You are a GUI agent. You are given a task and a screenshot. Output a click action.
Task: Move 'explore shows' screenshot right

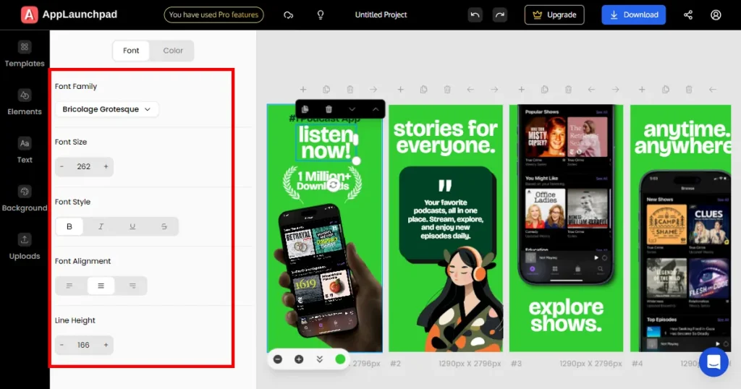pos(615,89)
